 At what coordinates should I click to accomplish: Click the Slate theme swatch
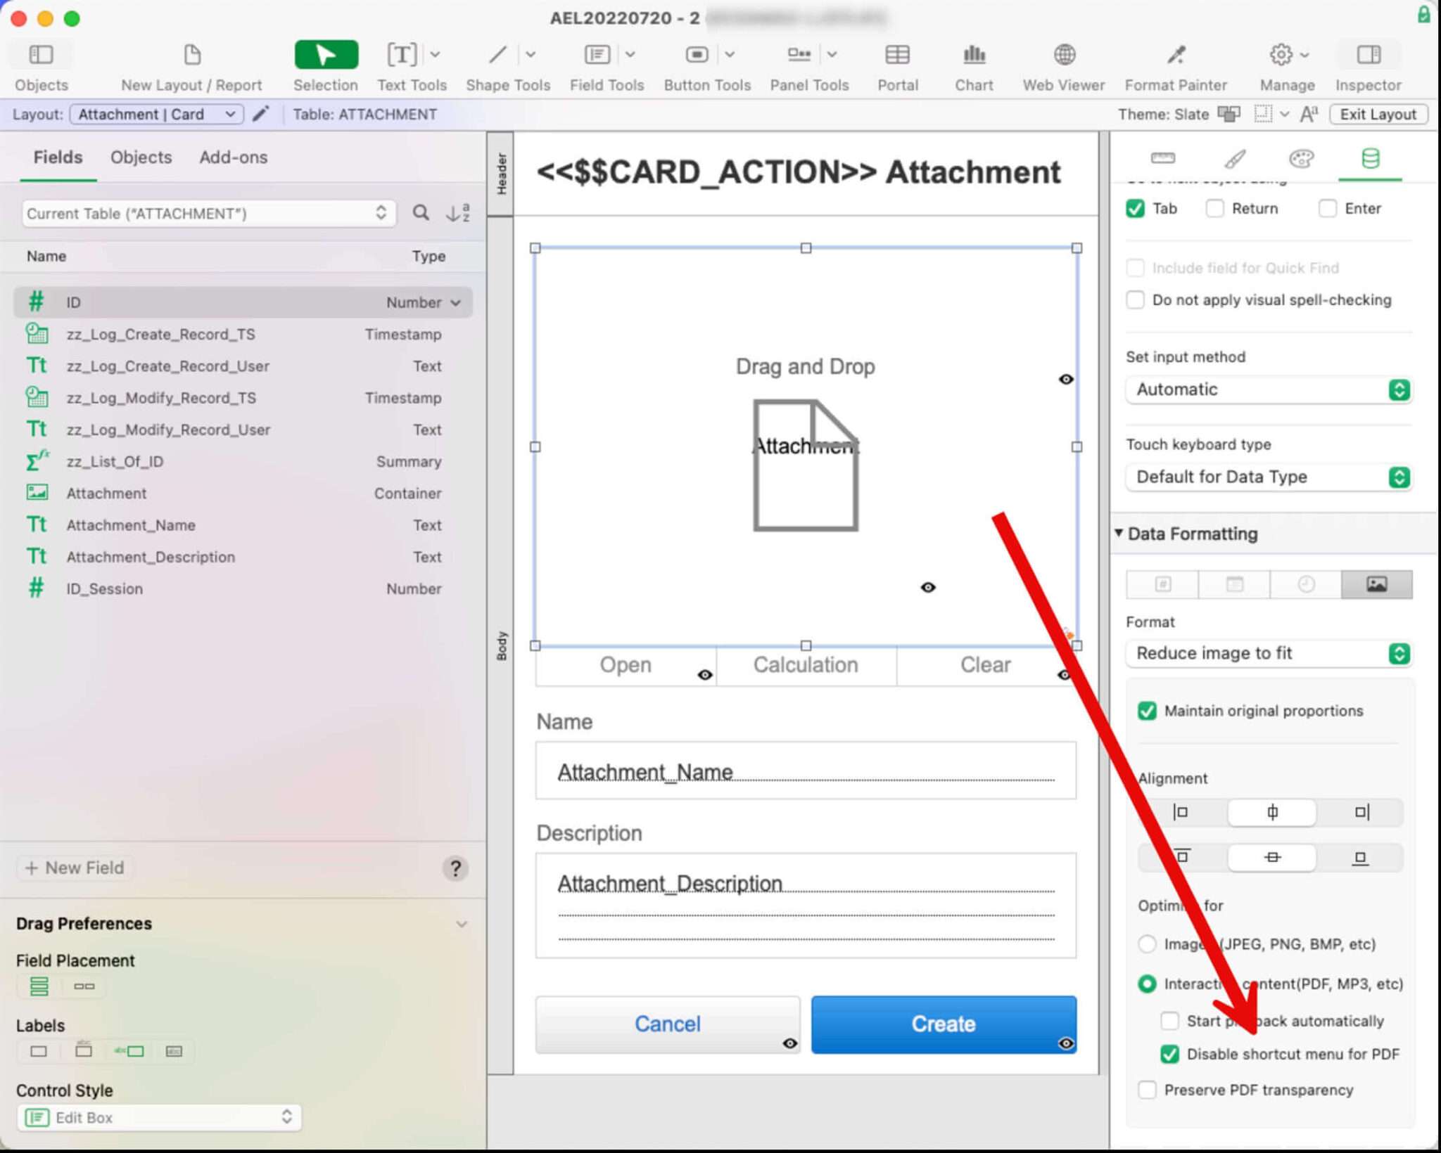pos(1229,114)
